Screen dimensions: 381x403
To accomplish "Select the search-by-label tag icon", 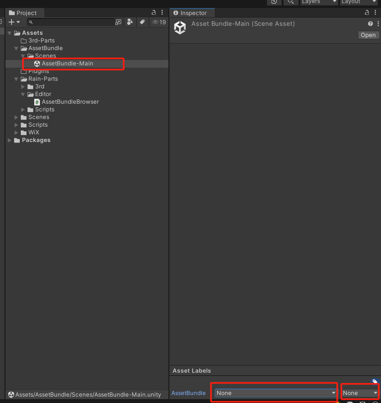I will point(142,22).
